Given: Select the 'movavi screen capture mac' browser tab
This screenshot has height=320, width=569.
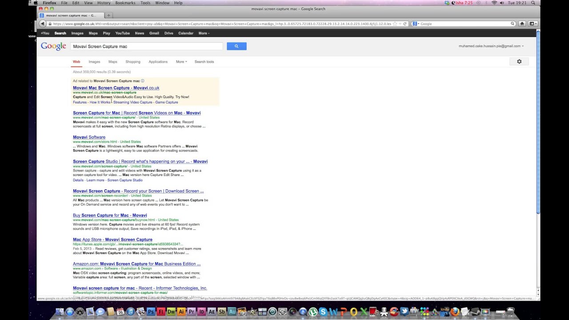Looking at the screenshot, I should point(70,15).
